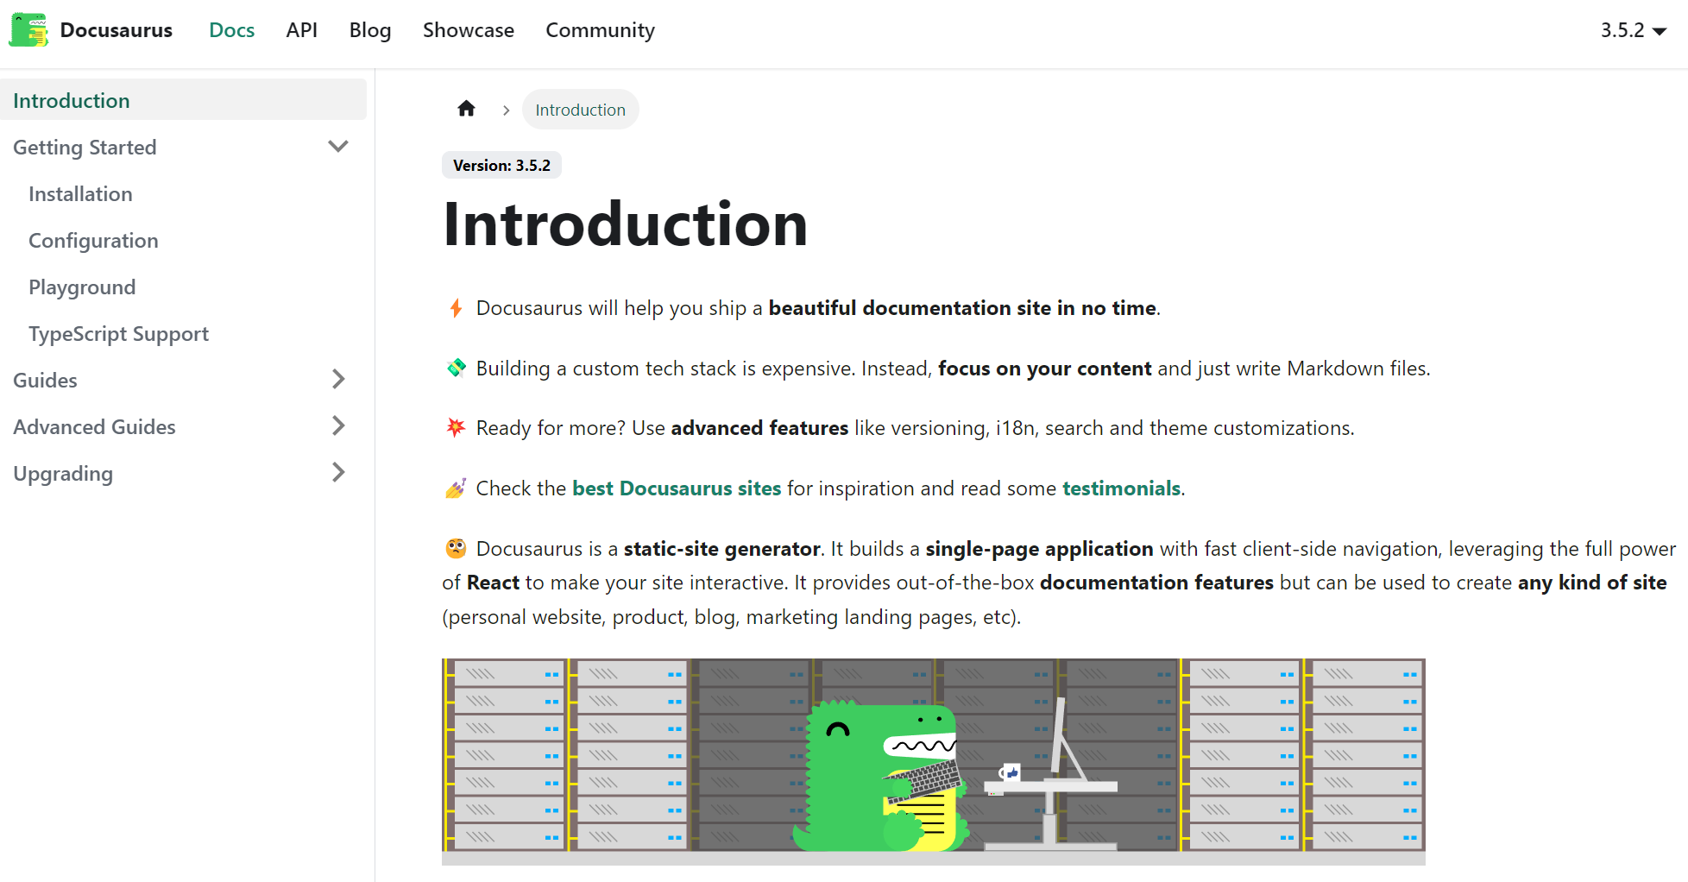
Task: Open the Docs navbar item
Action: [232, 30]
